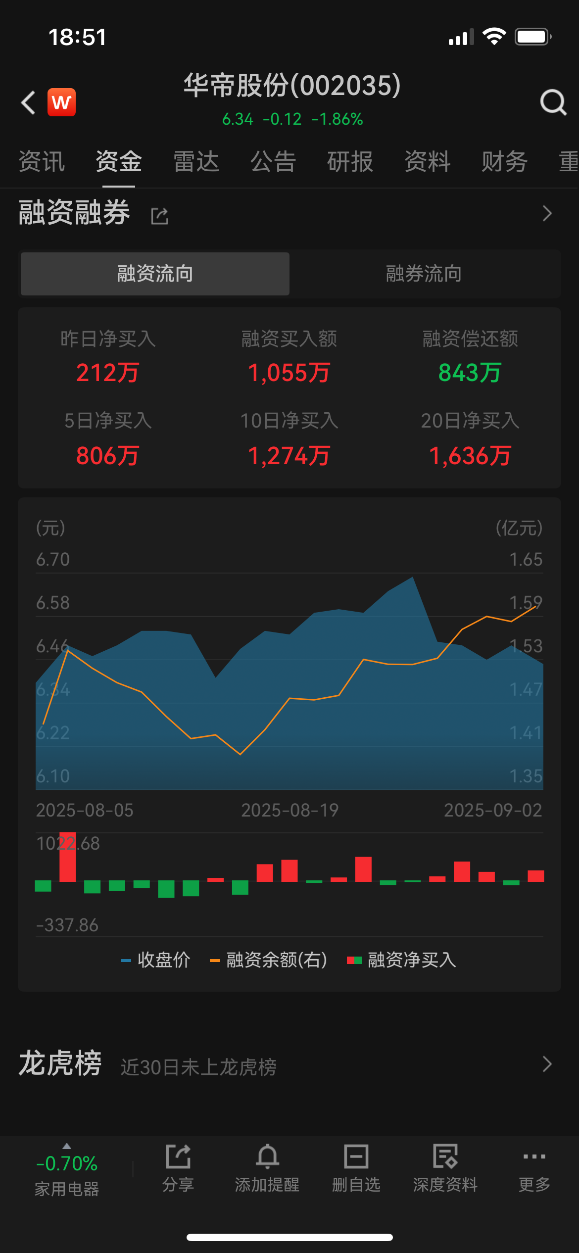Tap the chart's blue price peak
The height and width of the screenshot is (1253, 579).
412,578
